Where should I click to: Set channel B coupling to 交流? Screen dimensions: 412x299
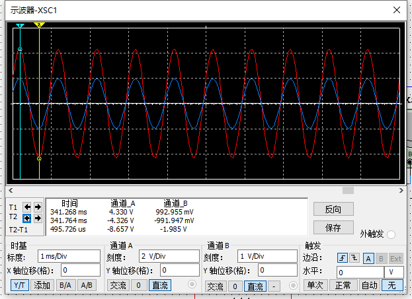tap(215, 286)
